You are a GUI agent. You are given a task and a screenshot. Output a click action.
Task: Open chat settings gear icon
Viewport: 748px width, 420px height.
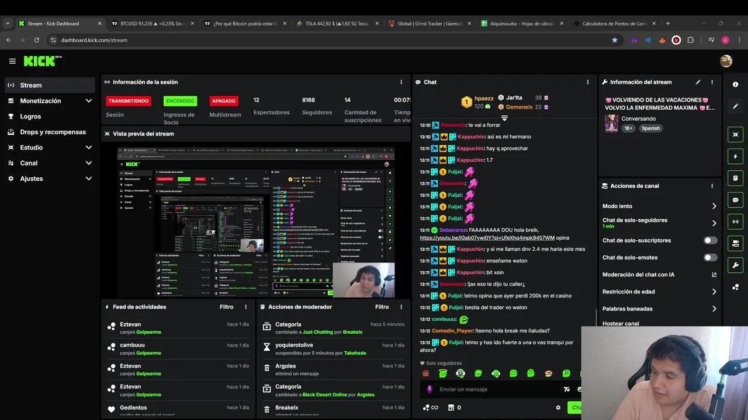[x=558, y=408]
